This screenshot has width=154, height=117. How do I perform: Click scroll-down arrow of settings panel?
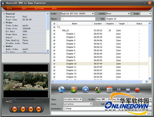[x=48, y=51]
